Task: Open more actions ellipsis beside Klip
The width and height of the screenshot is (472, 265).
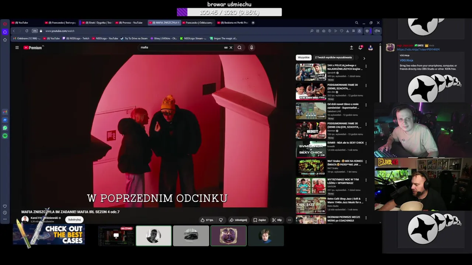Action: click(x=289, y=220)
